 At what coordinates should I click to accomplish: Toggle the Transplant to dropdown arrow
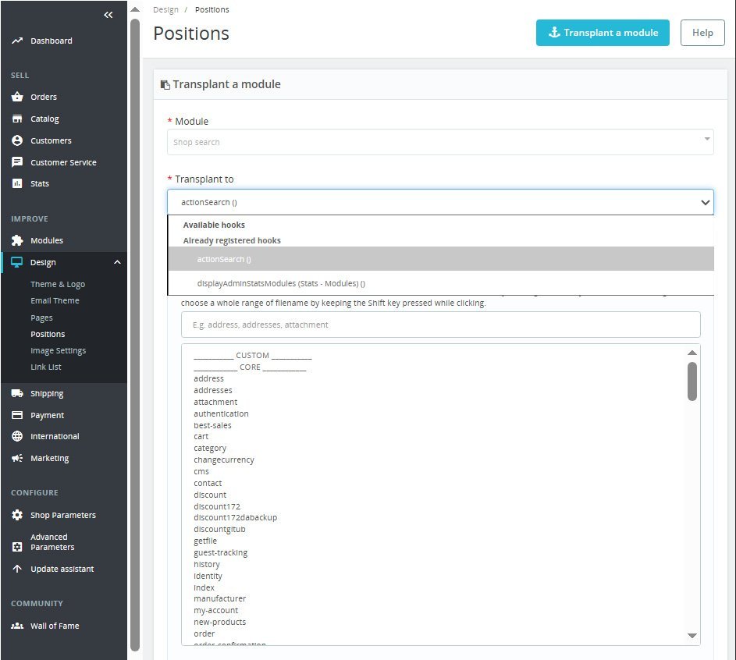pyautogui.click(x=705, y=203)
